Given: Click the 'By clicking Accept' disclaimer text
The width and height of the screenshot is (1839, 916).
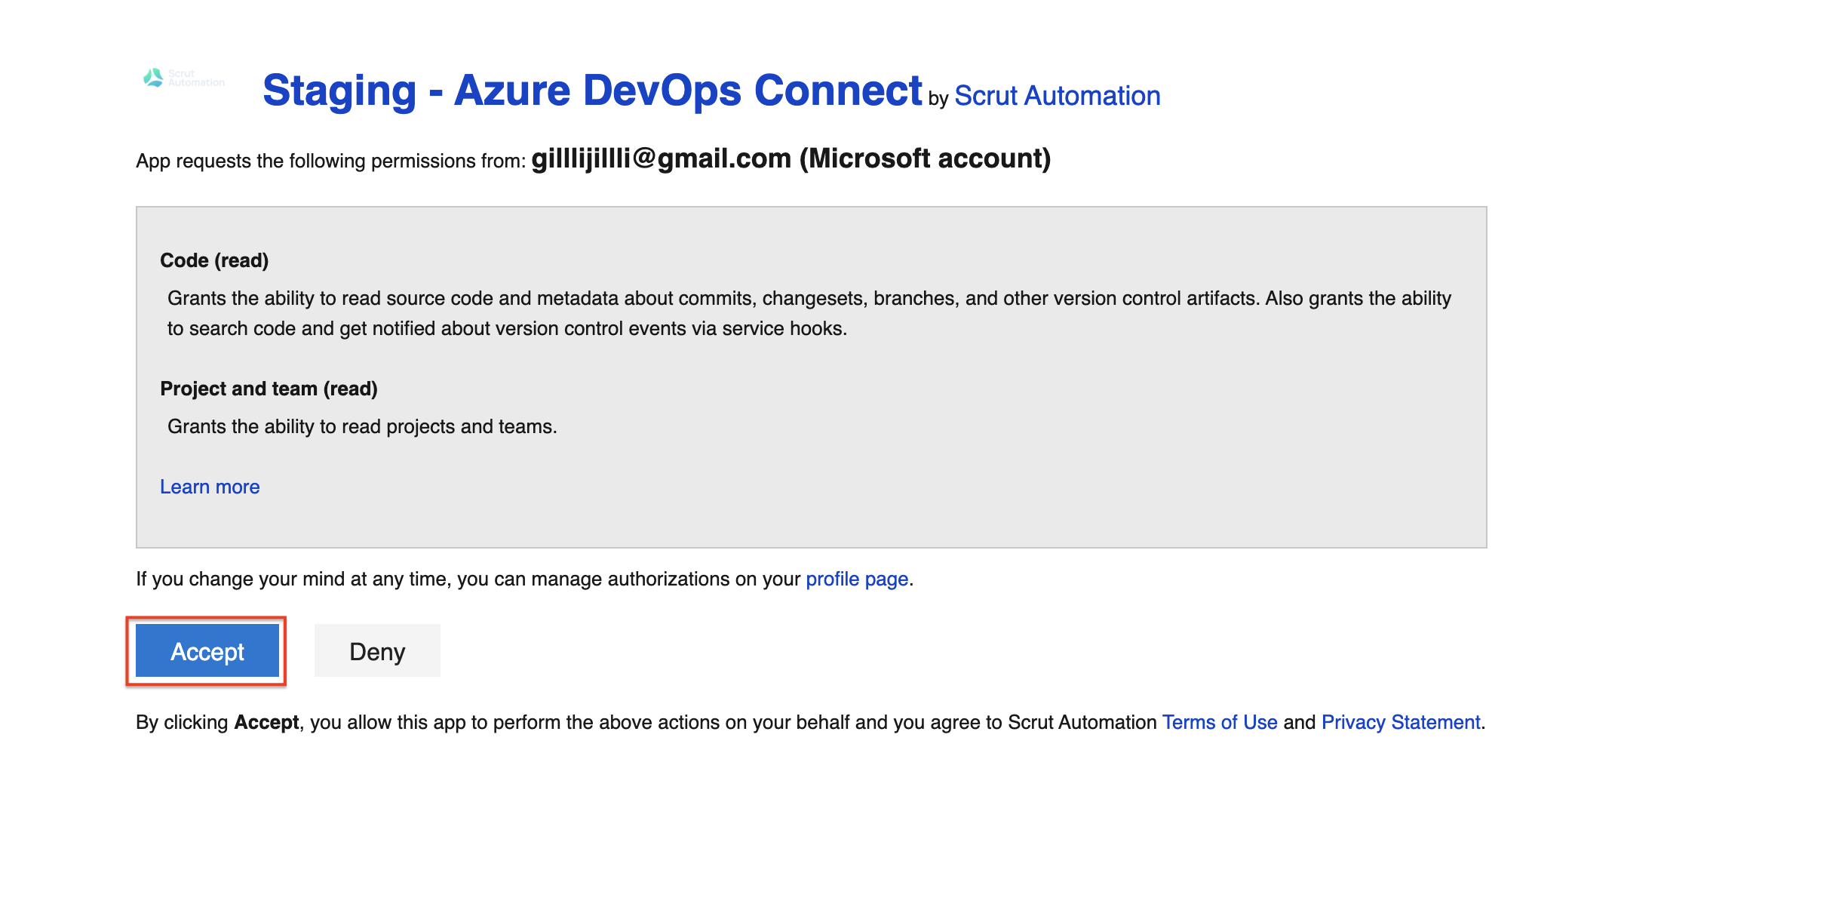Looking at the screenshot, I should click(811, 722).
